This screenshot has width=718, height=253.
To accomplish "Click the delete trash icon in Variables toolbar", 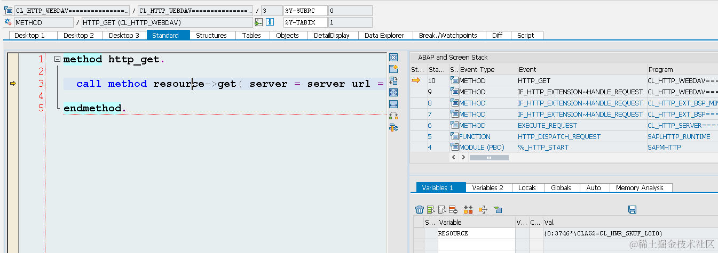I will tap(420, 210).
